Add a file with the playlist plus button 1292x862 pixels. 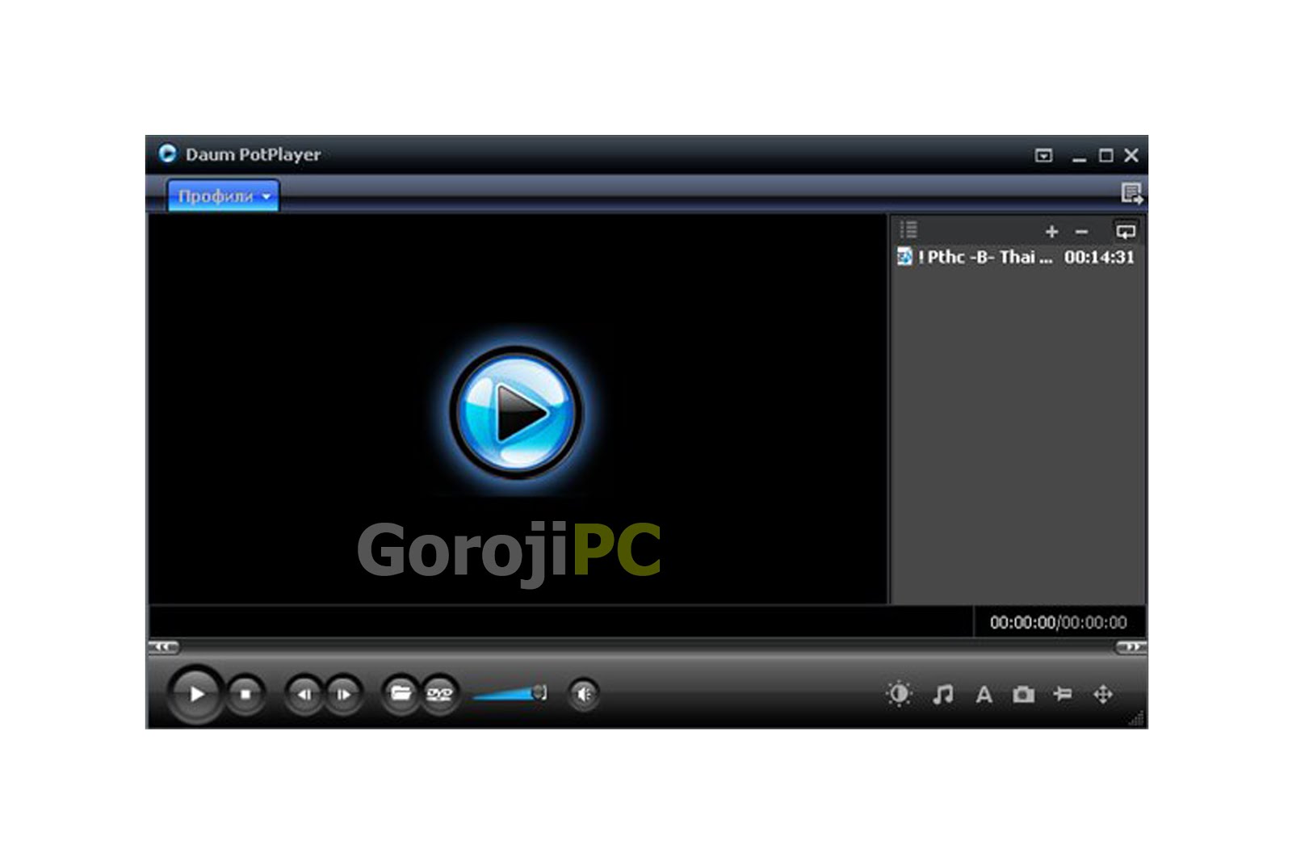pyautogui.click(x=1051, y=232)
